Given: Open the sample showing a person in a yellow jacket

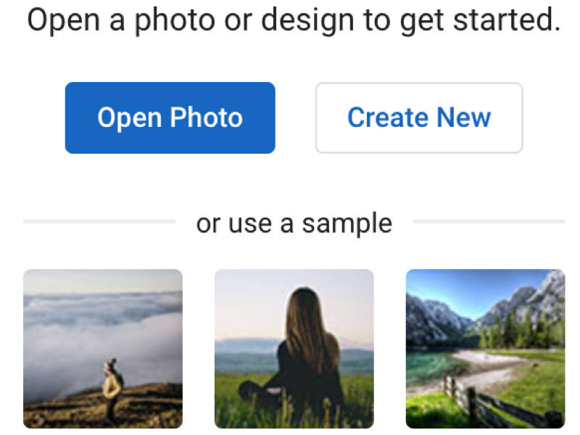Looking at the screenshot, I should tap(103, 349).
